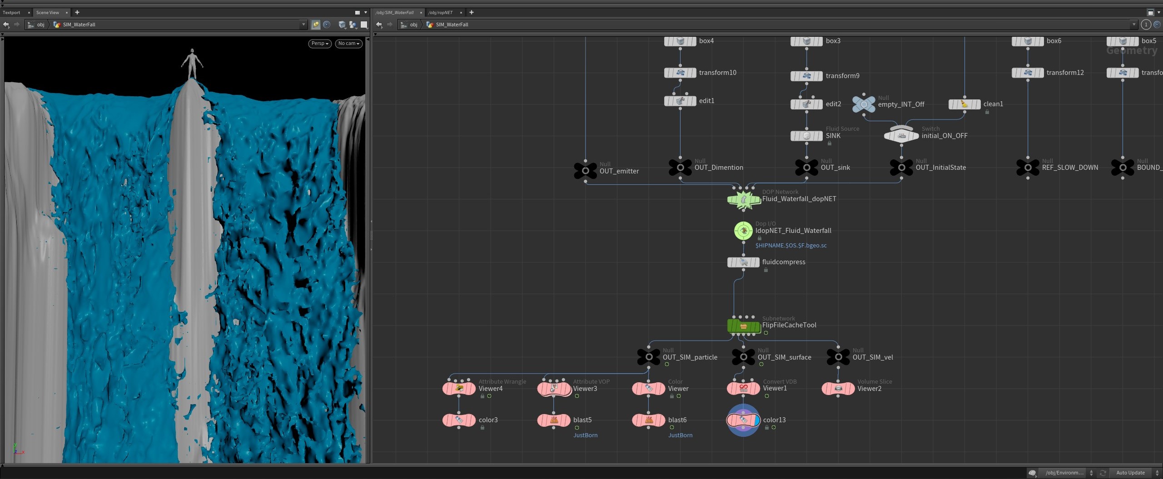Select the color13 node

tap(743, 420)
